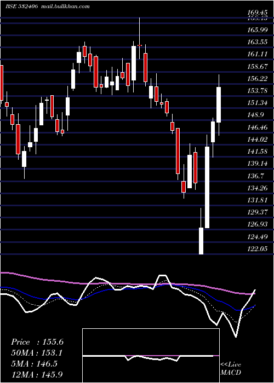274x383 pixels.
Task: Select the 124.49 price axis label
Action: click(x=257, y=236)
